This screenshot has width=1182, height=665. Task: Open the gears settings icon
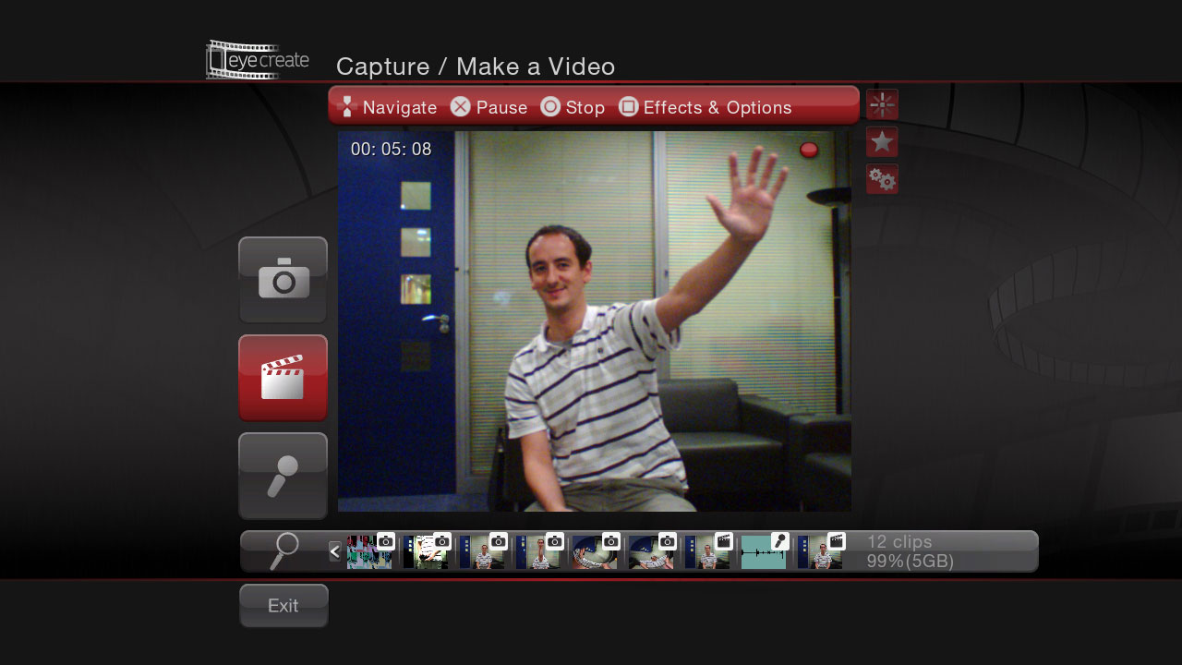[x=882, y=179]
